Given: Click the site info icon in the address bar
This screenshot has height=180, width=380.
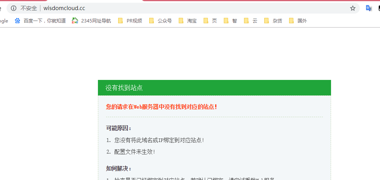Looking at the screenshot, I should click(x=14, y=8).
